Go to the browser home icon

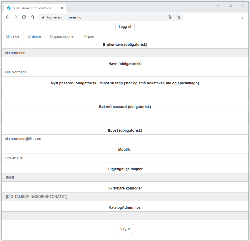click(x=32, y=17)
